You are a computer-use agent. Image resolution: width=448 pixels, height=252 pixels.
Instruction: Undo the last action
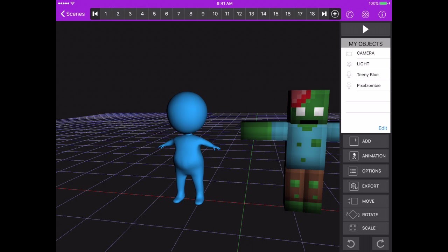tap(351, 244)
